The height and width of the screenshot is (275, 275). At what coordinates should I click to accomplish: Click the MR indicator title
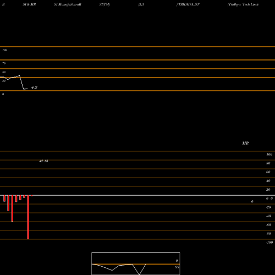coord(245,143)
